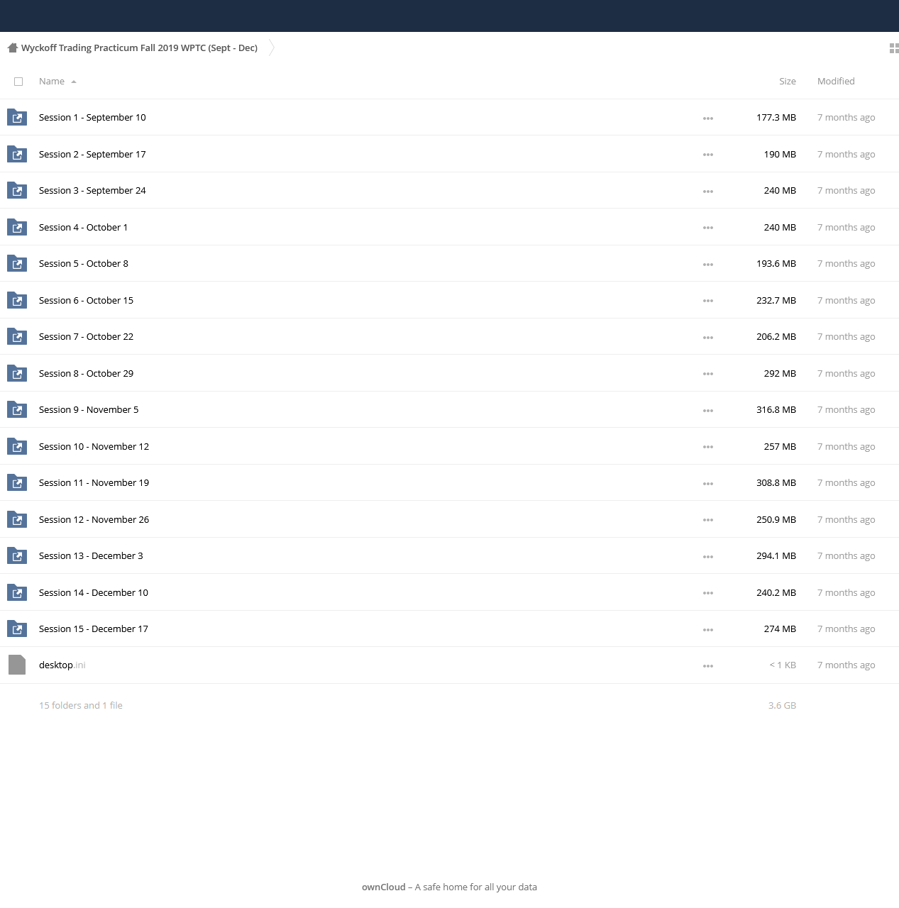The image size is (899, 908).
Task: Switch to grid view using the top-right icon
Action: tap(894, 48)
